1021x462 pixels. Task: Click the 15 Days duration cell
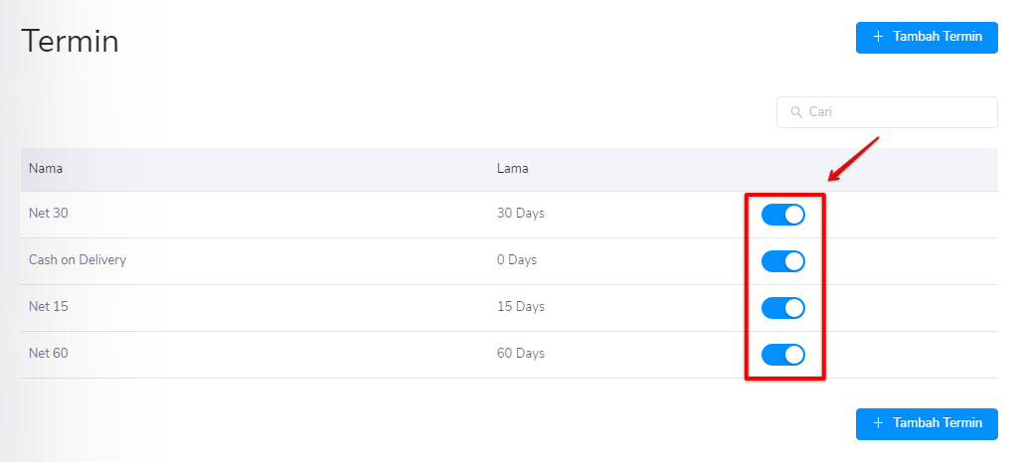pyautogui.click(x=521, y=307)
